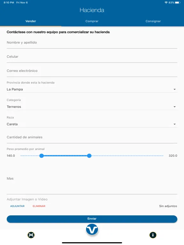The height and width of the screenshot is (245, 184).
Task: Tap the central V logo button
Action: pos(92,229)
